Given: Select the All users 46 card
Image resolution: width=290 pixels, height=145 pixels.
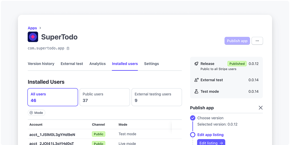Looking at the screenshot, I should click(53, 97).
